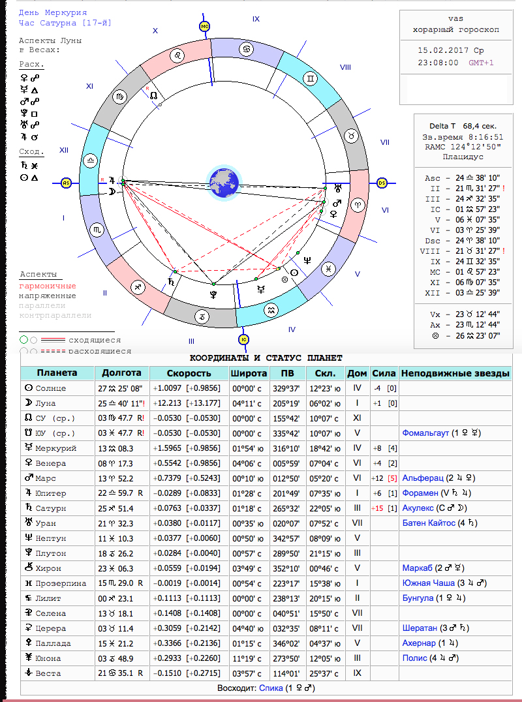Click the напряженные aspects legend label
522x702 pixels.
48,296
